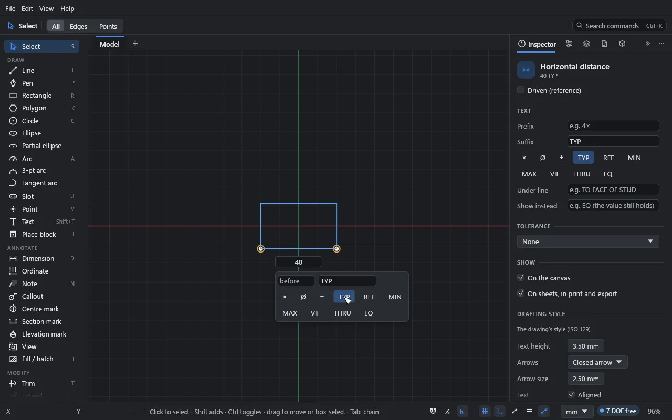Collapse the inspector panel with double chevron

tap(648, 44)
